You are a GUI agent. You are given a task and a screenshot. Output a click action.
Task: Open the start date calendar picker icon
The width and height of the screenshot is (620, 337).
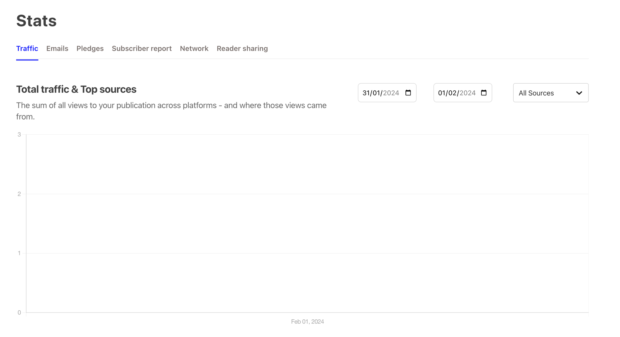tap(408, 93)
